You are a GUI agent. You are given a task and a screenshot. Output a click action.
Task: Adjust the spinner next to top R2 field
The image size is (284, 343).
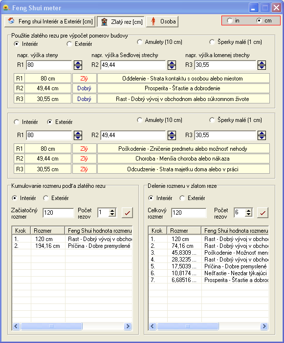[172, 65]
